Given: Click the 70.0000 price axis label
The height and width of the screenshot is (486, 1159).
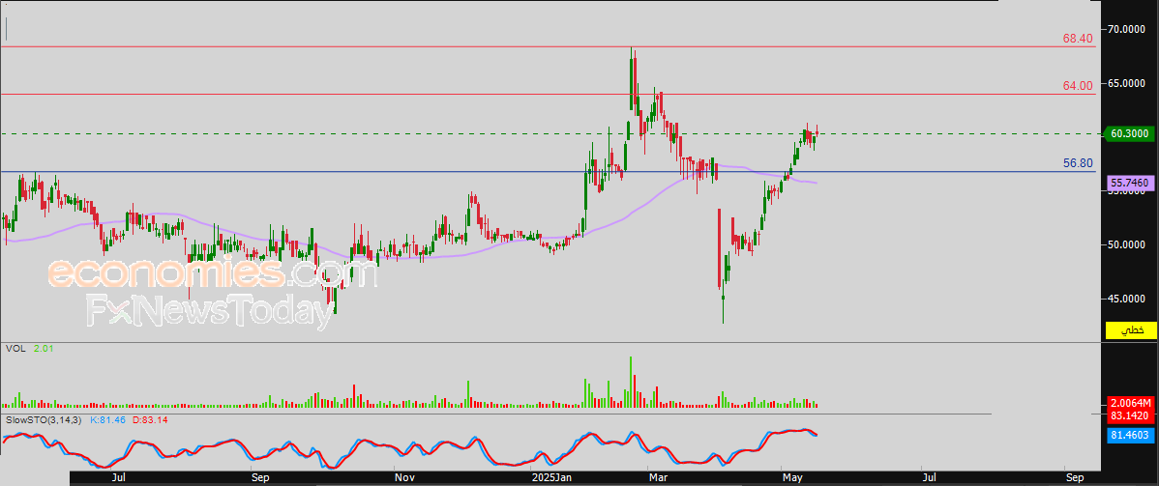Looking at the screenshot, I should [x=1127, y=29].
